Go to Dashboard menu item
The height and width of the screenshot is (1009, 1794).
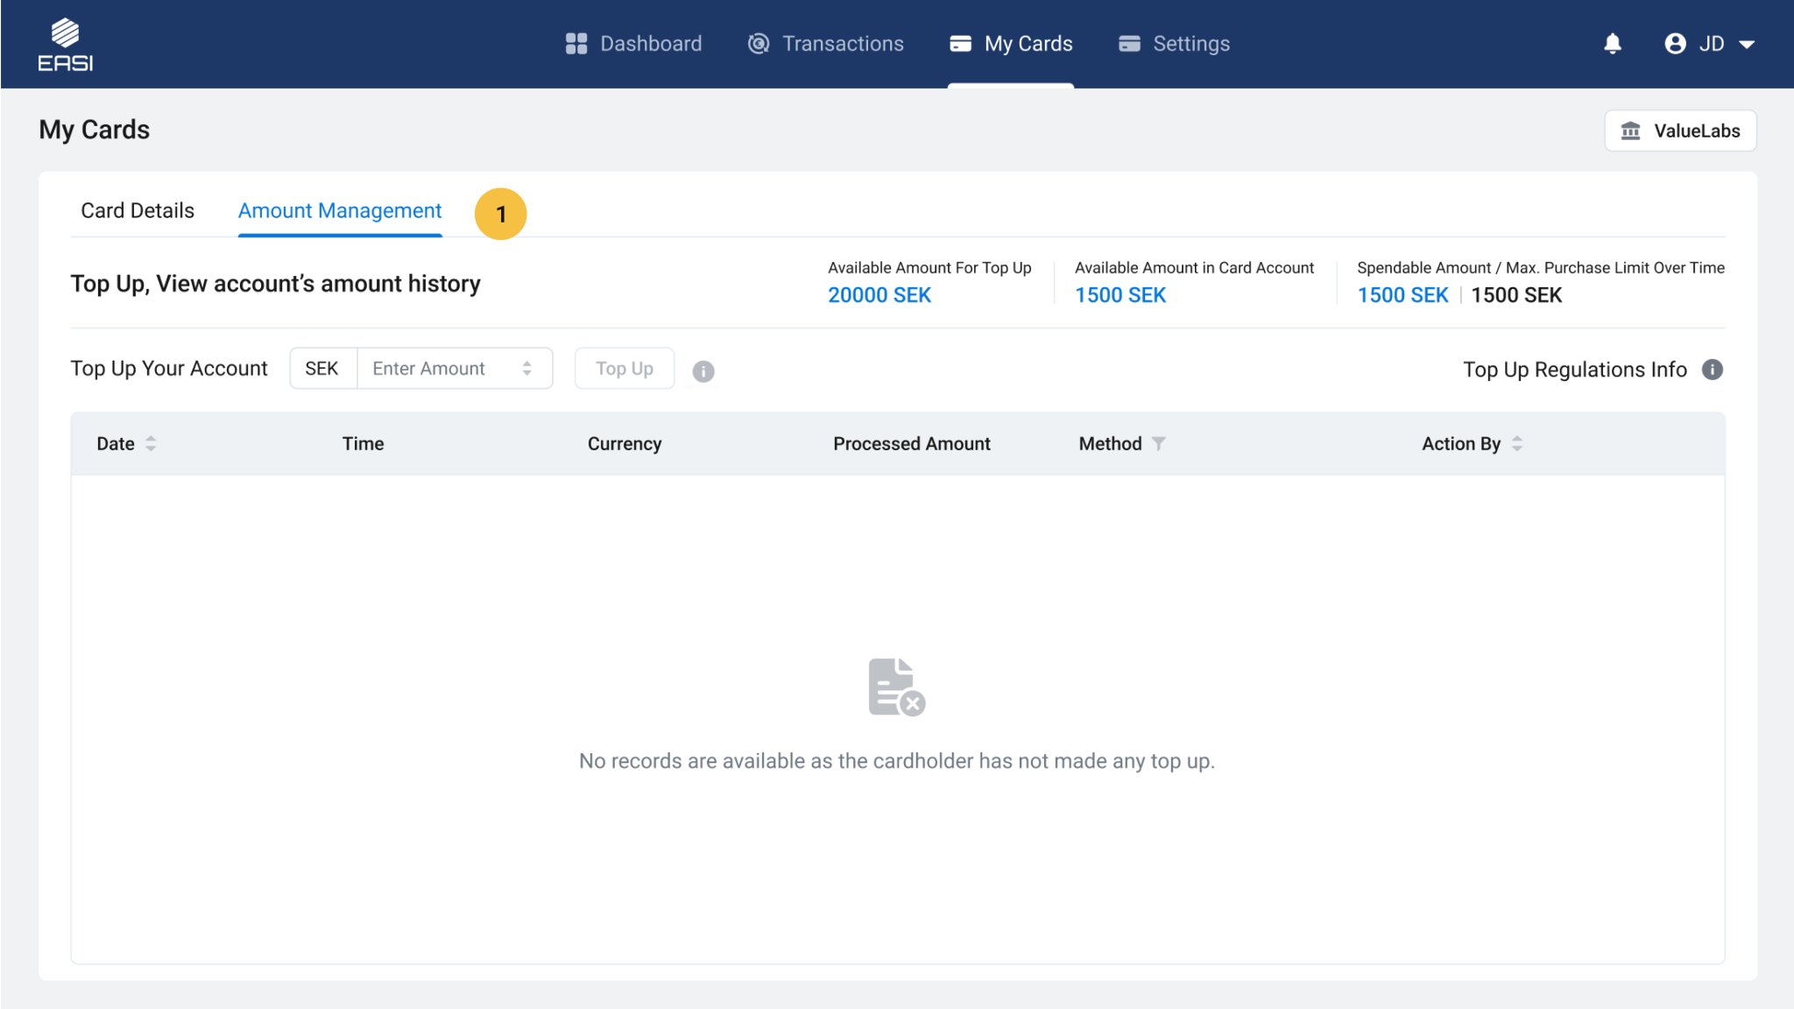633,44
